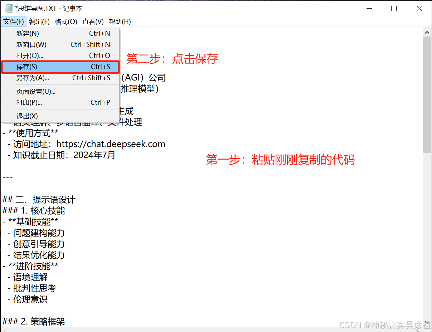Open the 格式(O) menu
The width and height of the screenshot is (432, 332).
coord(66,21)
